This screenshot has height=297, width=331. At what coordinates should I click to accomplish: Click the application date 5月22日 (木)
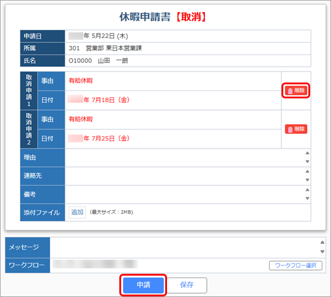click(110, 36)
